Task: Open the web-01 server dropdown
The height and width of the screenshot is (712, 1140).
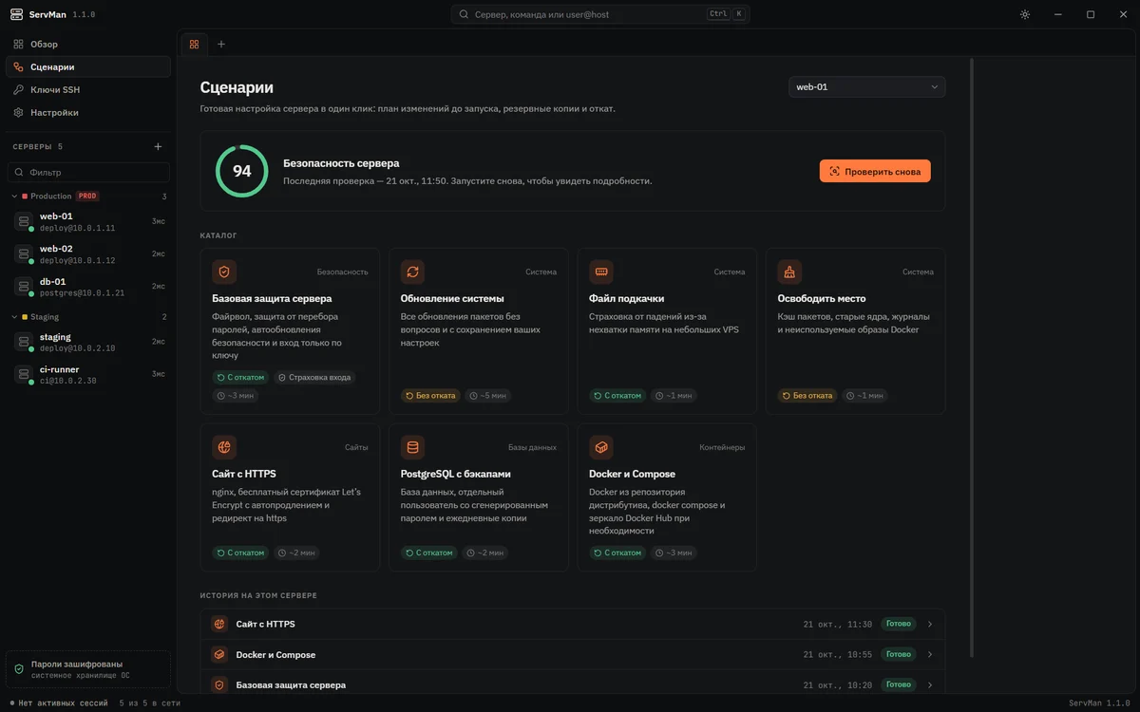Action: [867, 86]
